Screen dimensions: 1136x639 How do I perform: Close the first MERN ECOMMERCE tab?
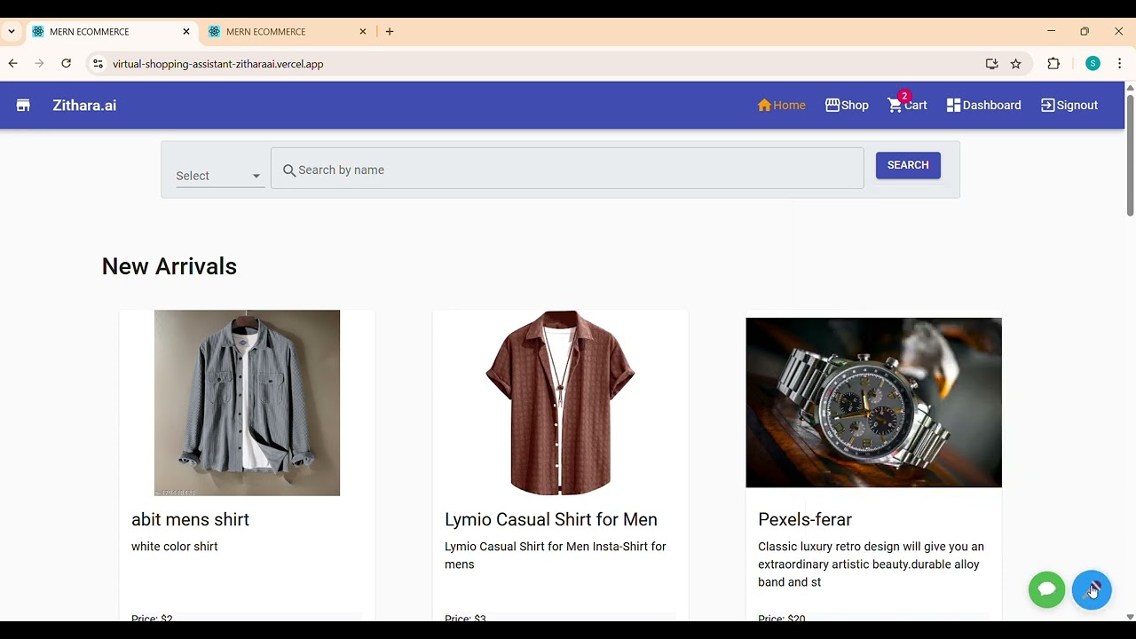point(186,31)
